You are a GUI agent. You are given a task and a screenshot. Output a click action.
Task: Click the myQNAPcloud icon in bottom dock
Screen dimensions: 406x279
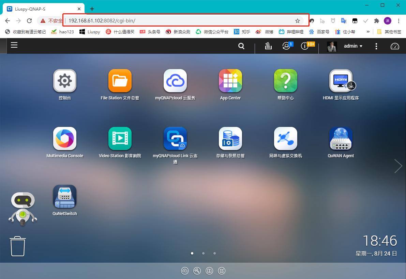[x=185, y=271]
